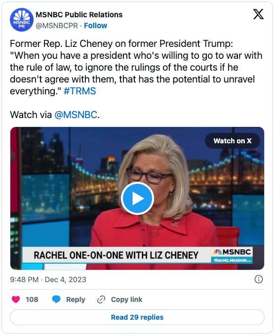
Task: Open the @MSNBC mention link
Action: 76,115
